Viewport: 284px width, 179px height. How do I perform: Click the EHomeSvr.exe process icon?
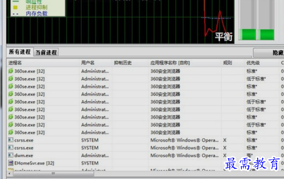pos(11,163)
